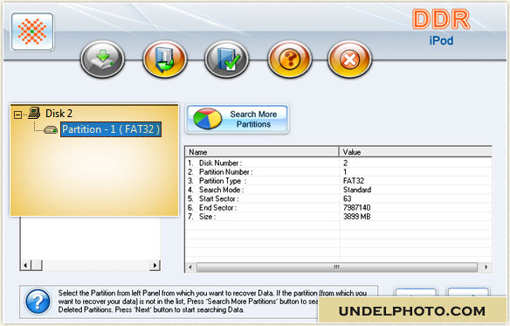Click the 63 start sector value

[347, 198]
